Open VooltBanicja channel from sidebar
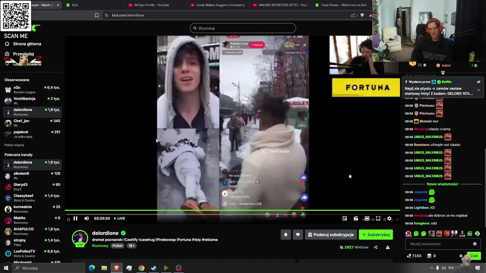The image size is (486, 273). tap(32, 100)
